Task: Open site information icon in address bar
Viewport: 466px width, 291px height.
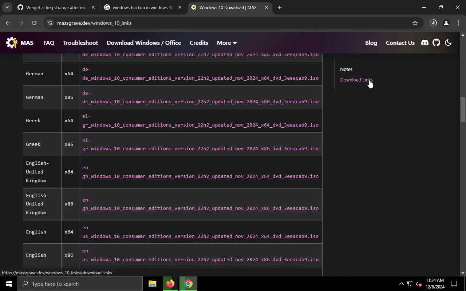Action: [50, 23]
